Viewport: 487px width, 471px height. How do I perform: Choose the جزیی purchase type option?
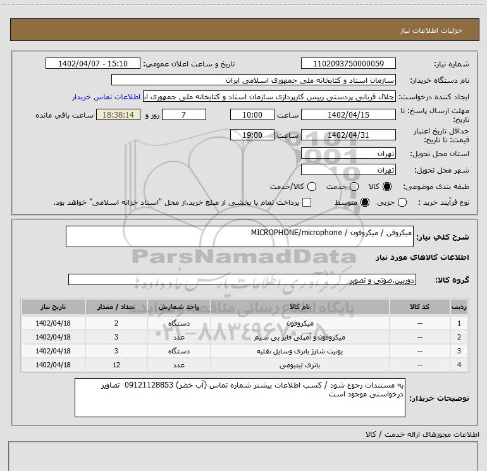402,202
